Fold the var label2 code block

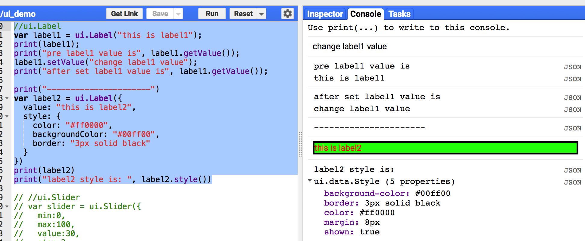pyautogui.click(x=7, y=98)
